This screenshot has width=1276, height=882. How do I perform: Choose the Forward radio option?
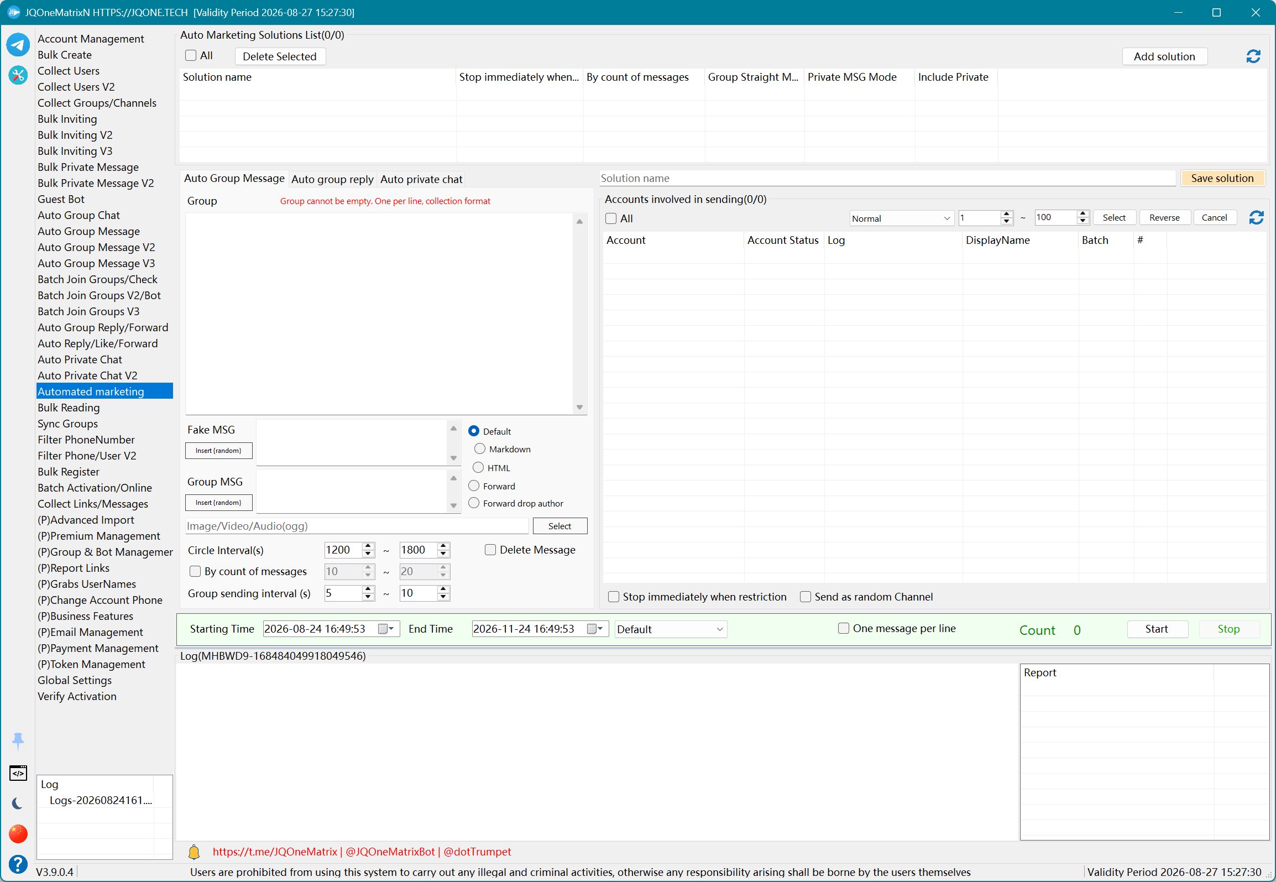point(474,486)
